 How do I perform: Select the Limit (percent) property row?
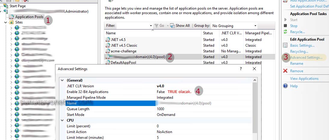point(159,126)
